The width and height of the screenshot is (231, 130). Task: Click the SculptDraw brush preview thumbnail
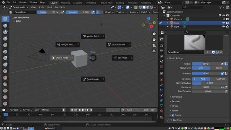point(195,43)
